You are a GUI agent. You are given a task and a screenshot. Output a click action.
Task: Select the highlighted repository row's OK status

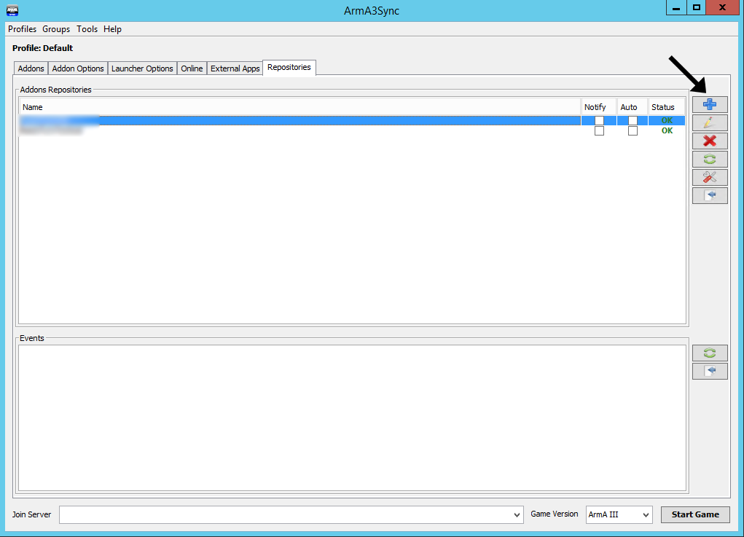tap(667, 120)
